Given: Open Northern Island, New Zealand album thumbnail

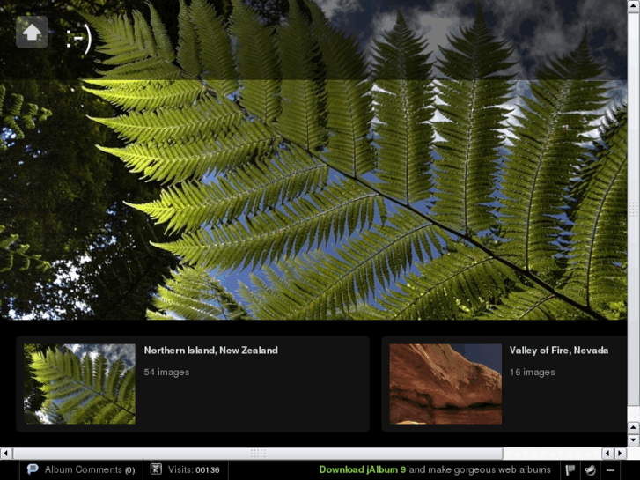Looking at the screenshot, I should tap(79, 384).
